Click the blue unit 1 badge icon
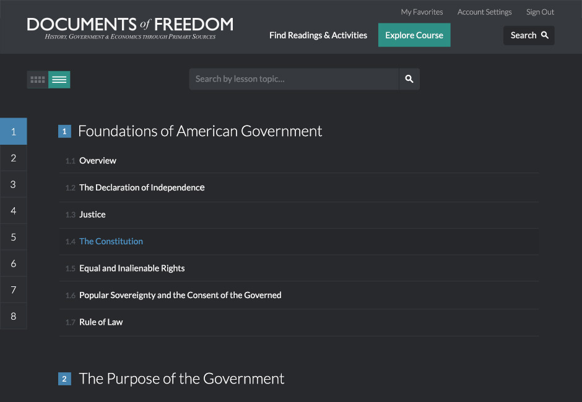The image size is (582, 402). pyautogui.click(x=64, y=131)
